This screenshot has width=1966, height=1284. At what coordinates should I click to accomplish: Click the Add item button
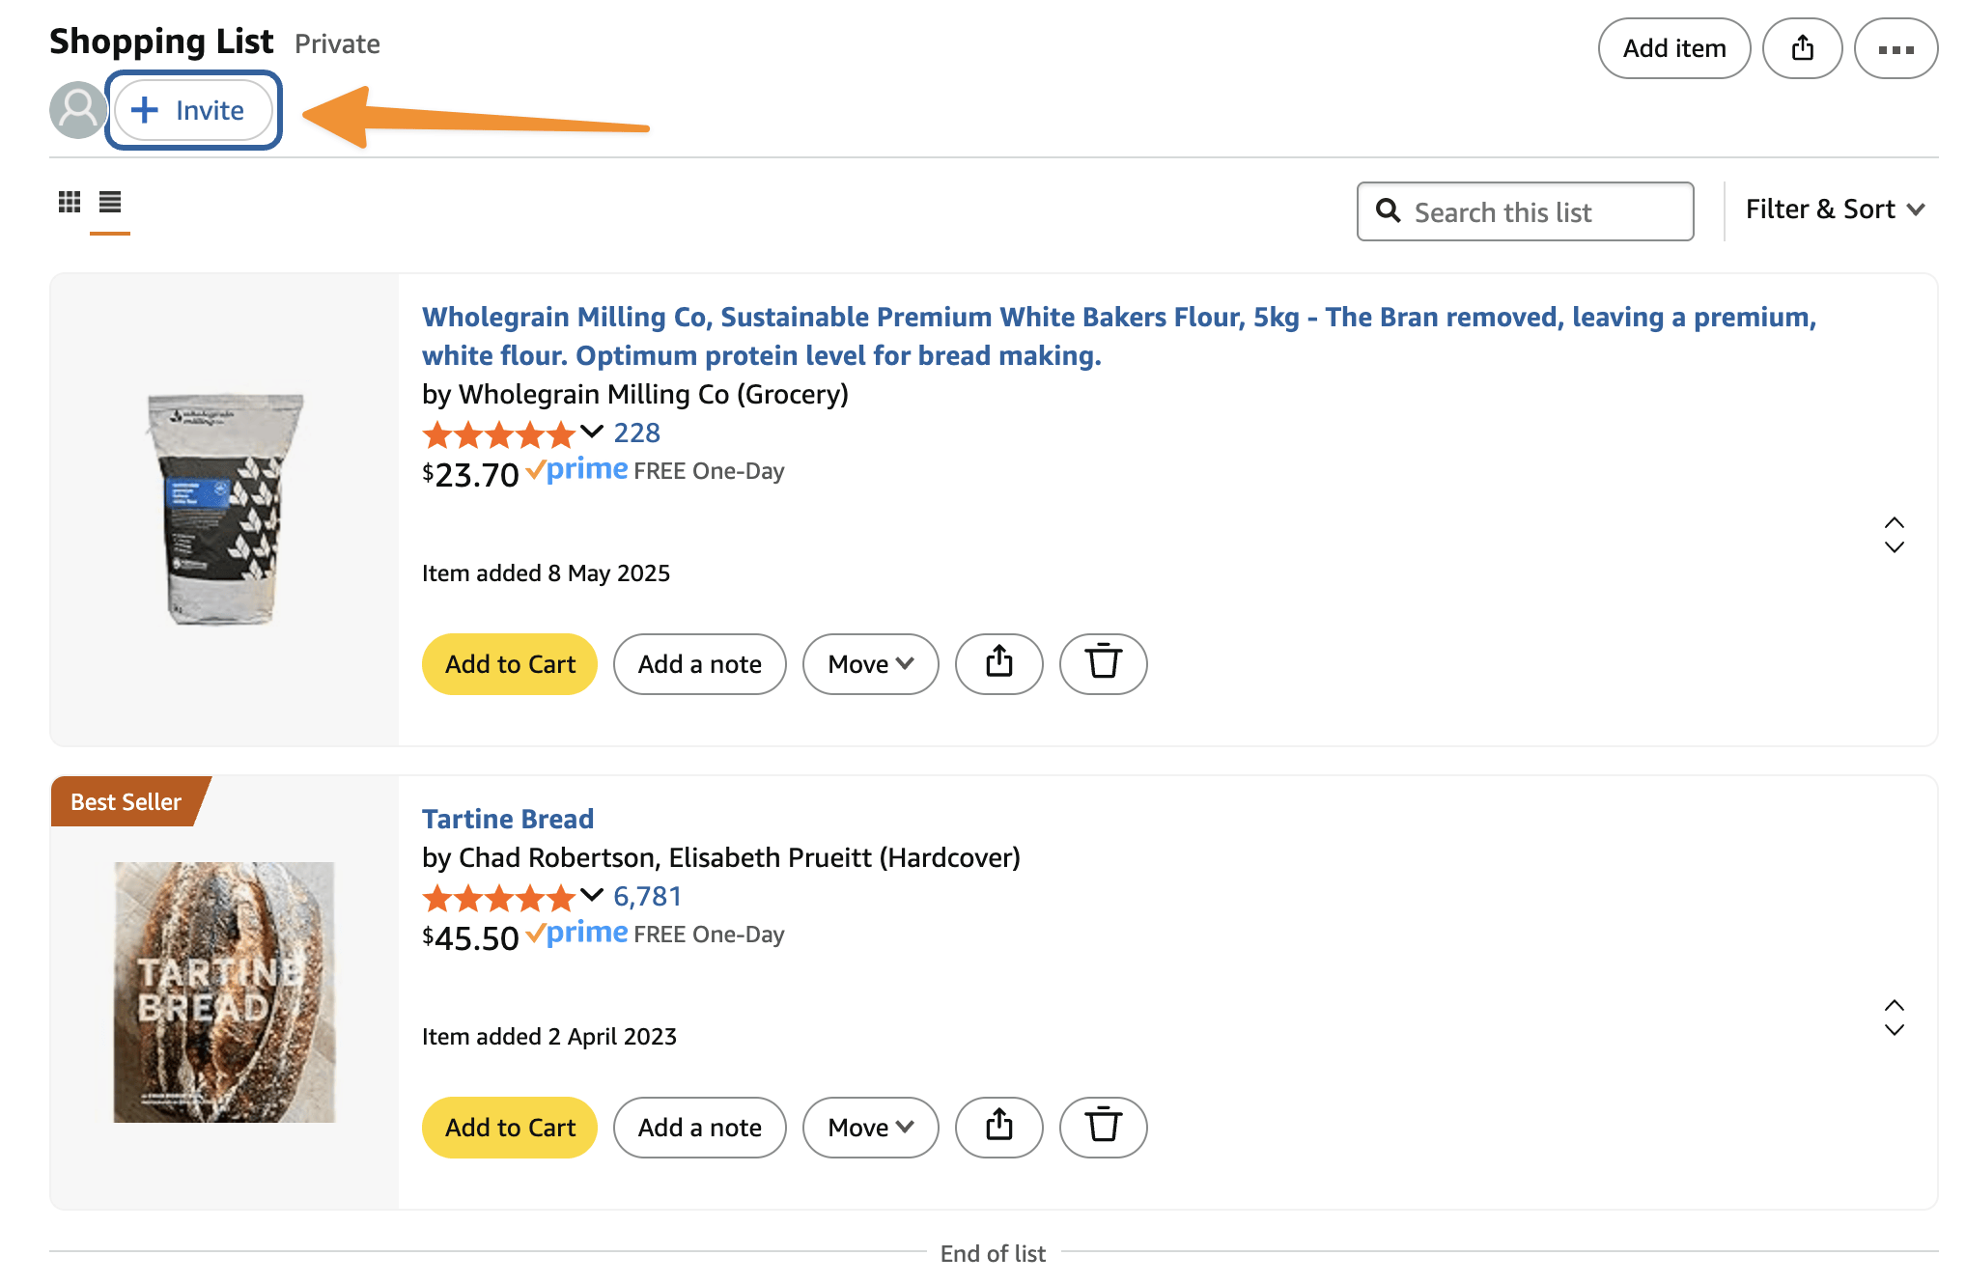[x=1673, y=47]
